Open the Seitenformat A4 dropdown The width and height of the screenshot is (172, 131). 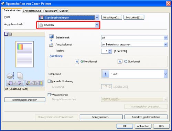point(135,38)
